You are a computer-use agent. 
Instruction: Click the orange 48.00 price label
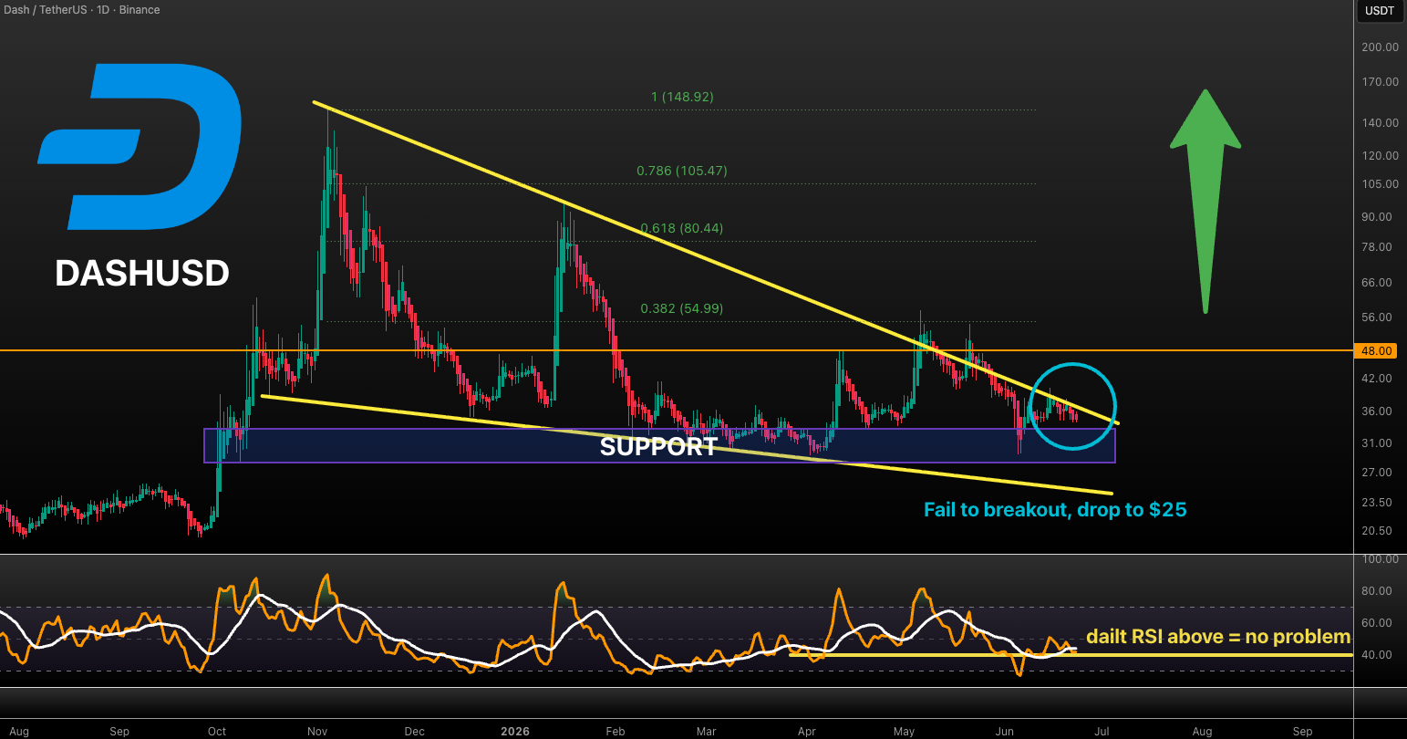click(1378, 350)
